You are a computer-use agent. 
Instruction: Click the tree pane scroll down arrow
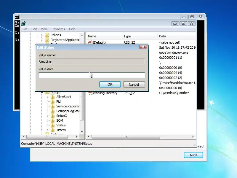(82, 132)
